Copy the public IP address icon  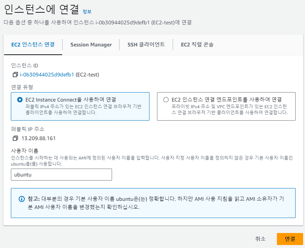(x=15, y=138)
